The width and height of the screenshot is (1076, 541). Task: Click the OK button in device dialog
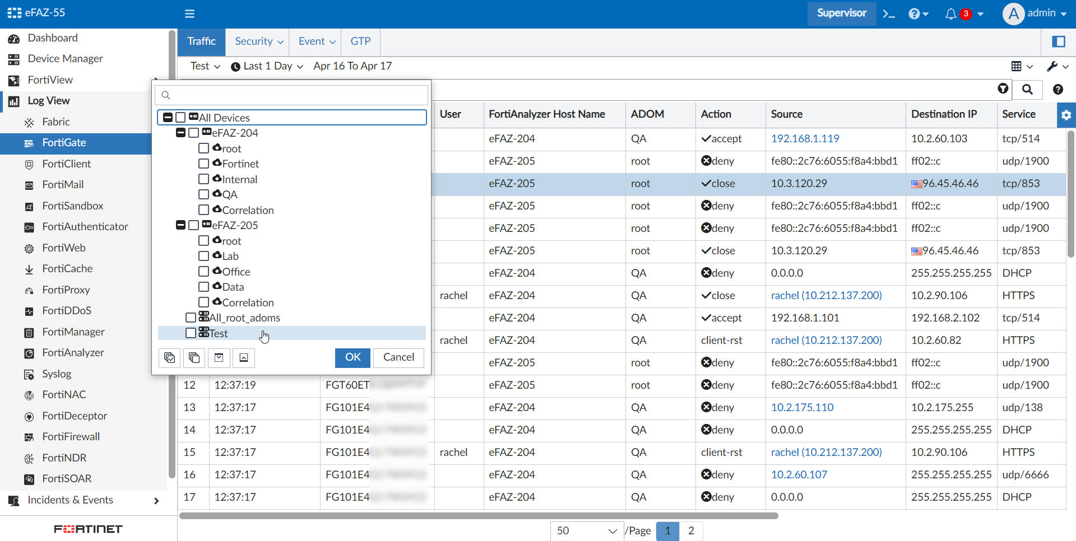coord(353,357)
